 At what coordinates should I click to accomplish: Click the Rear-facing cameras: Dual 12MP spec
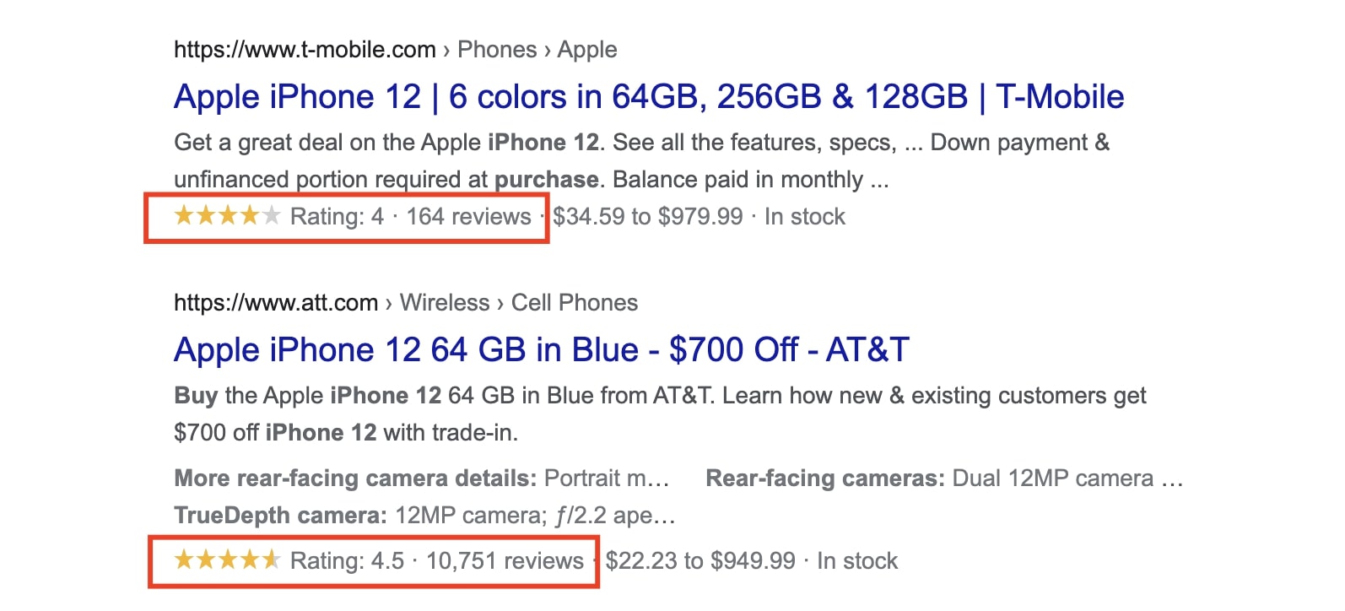[x=944, y=479]
